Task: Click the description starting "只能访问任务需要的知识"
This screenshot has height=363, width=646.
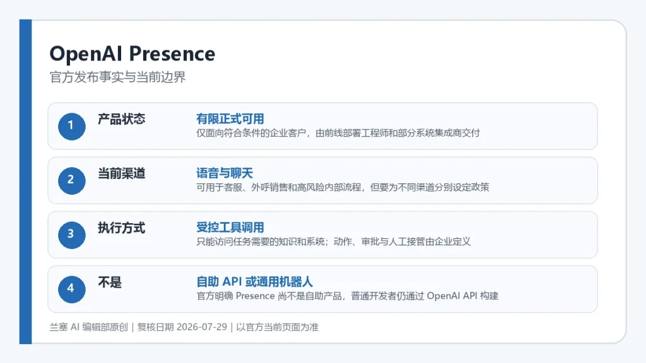Action: point(333,241)
